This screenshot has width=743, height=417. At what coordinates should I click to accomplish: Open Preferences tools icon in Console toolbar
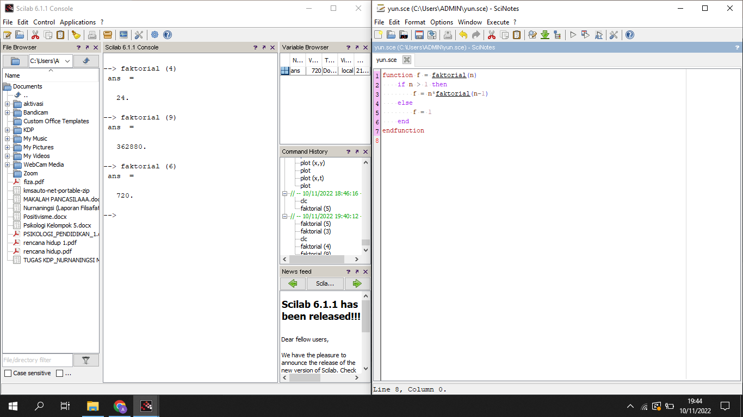(x=139, y=35)
